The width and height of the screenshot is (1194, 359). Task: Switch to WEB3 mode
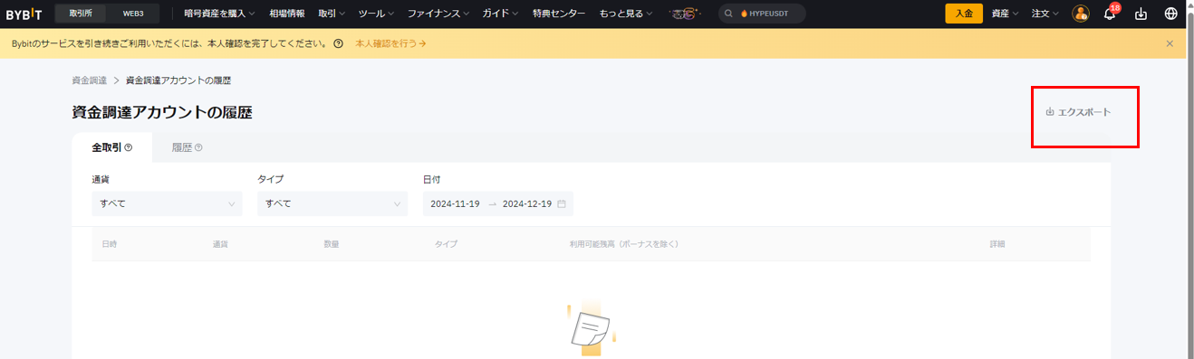133,14
